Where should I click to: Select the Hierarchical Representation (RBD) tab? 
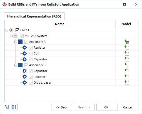[x=34, y=16]
